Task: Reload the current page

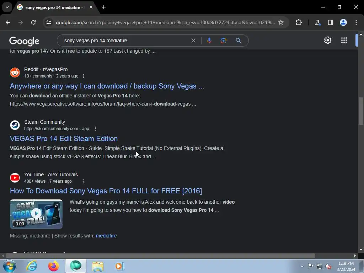Action: click(x=33, y=22)
